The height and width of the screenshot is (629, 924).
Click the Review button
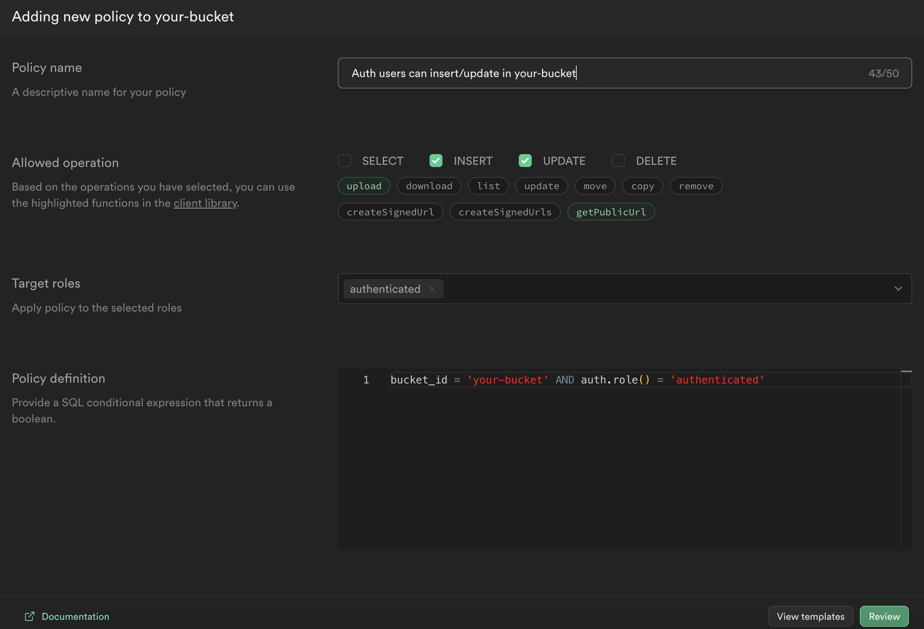coord(884,616)
